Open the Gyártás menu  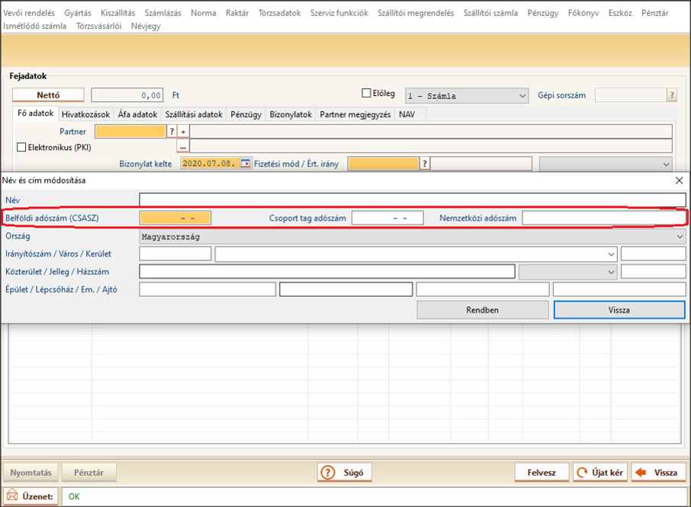click(78, 13)
